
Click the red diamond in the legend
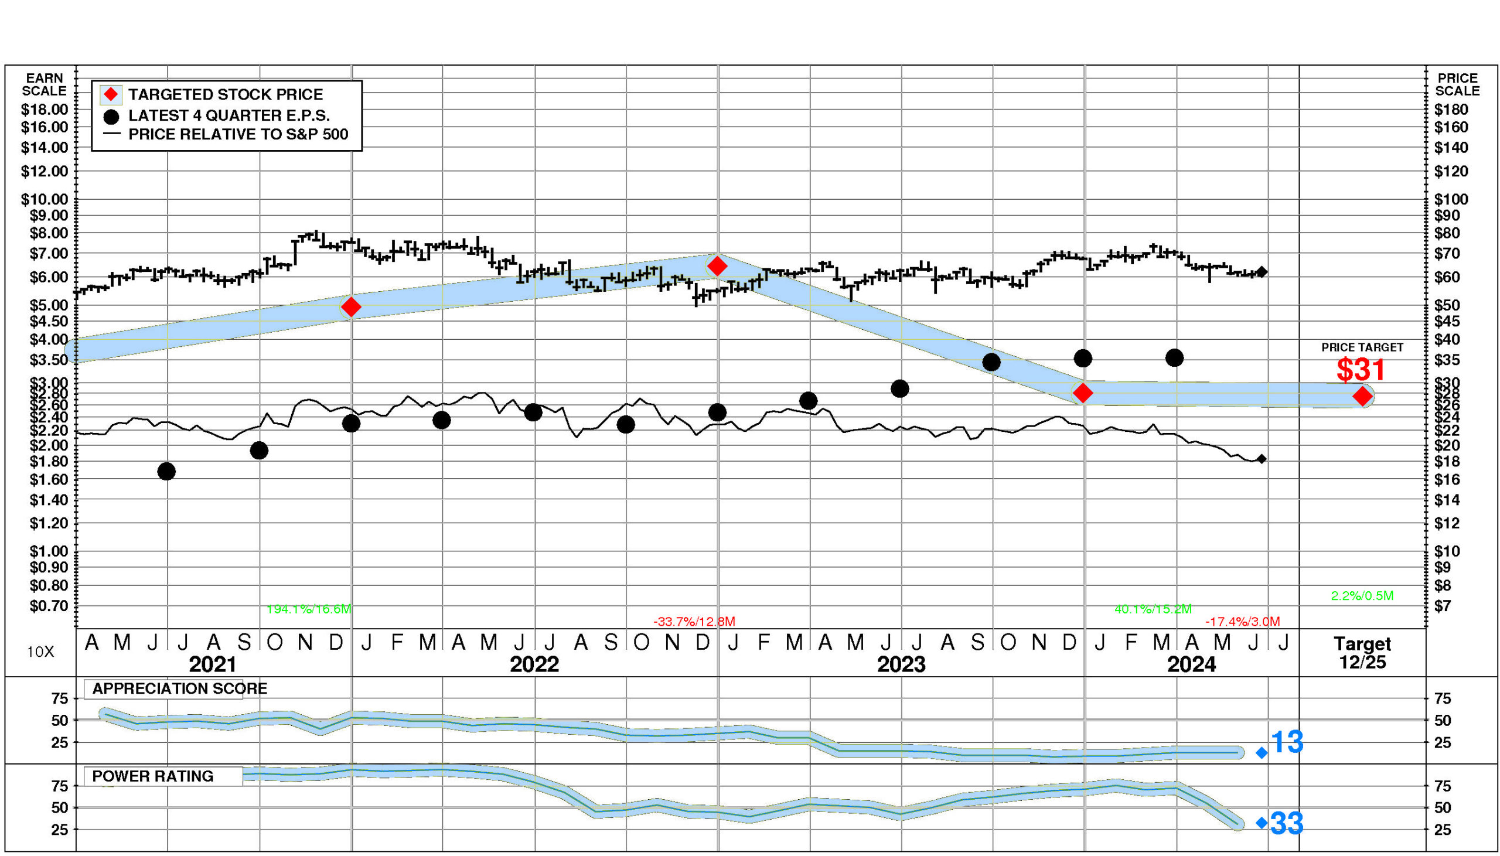111,95
